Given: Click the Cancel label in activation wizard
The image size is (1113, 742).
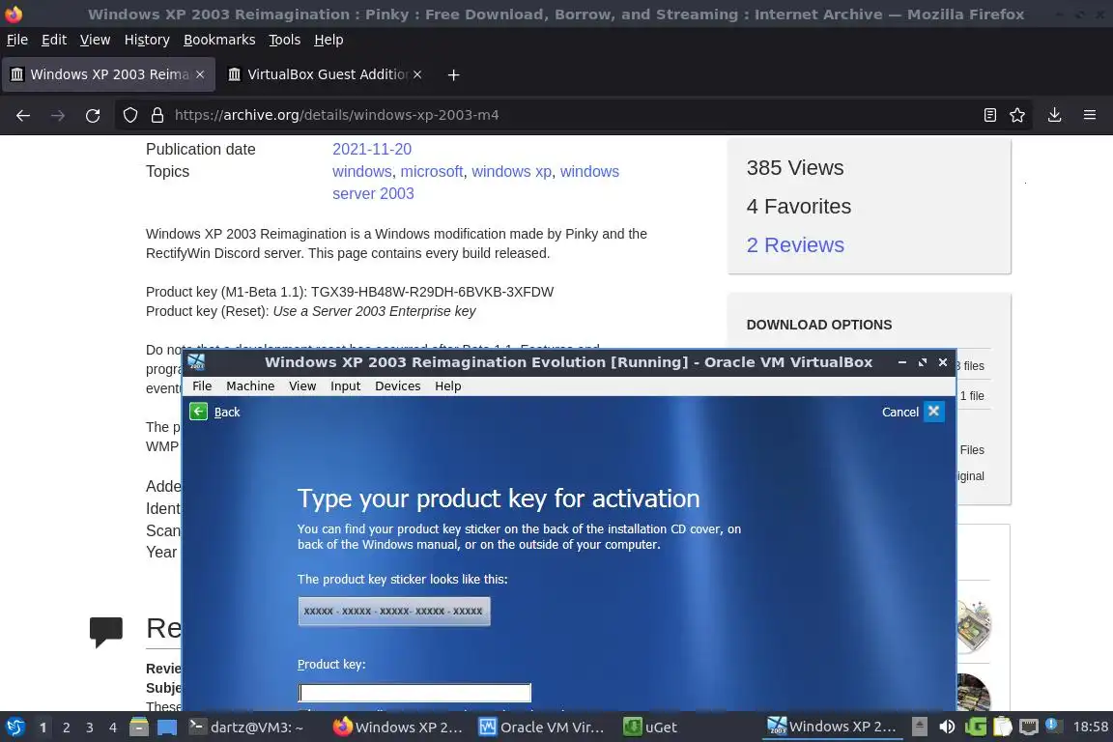Looking at the screenshot, I should 900,412.
